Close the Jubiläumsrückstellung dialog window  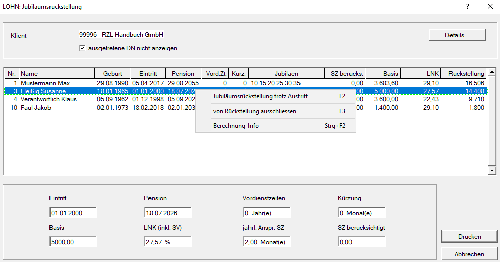490,7
